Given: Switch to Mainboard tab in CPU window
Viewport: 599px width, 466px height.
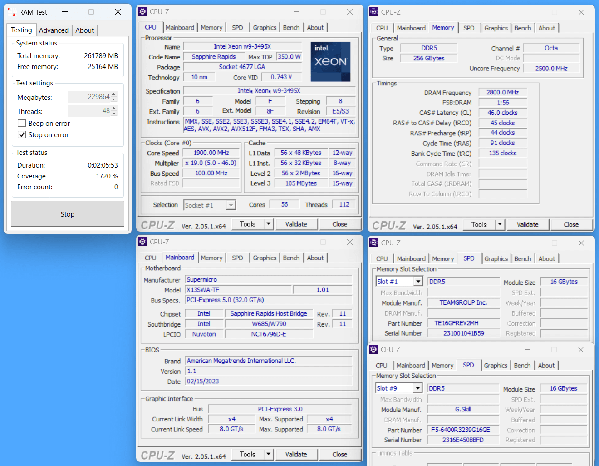Looking at the screenshot, I should (x=180, y=28).
